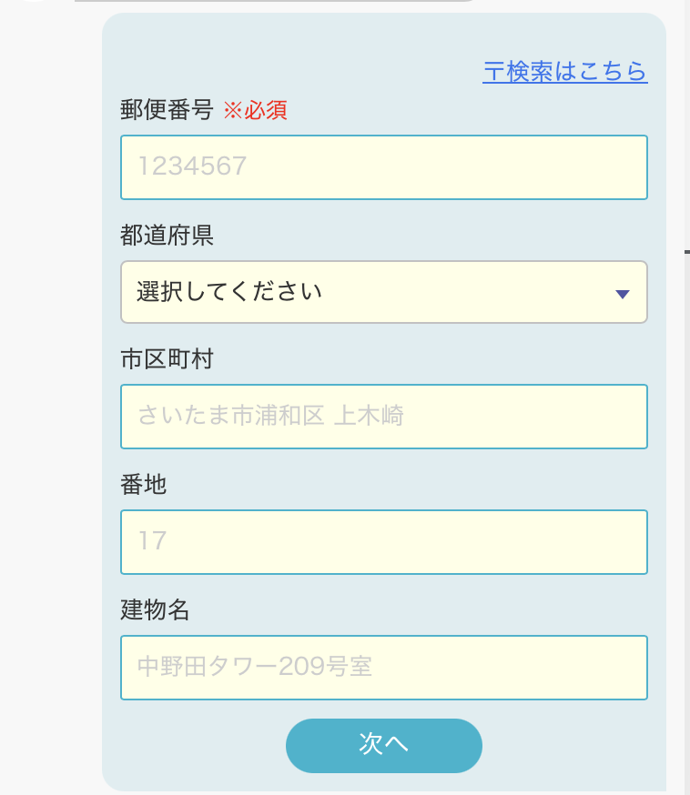
Task: Click the 建物名 field label
Action: click(155, 609)
